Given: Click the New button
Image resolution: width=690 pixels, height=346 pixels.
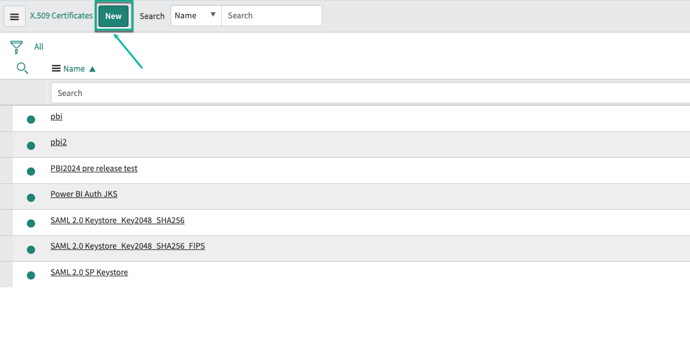Looking at the screenshot, I should point(113,17).
